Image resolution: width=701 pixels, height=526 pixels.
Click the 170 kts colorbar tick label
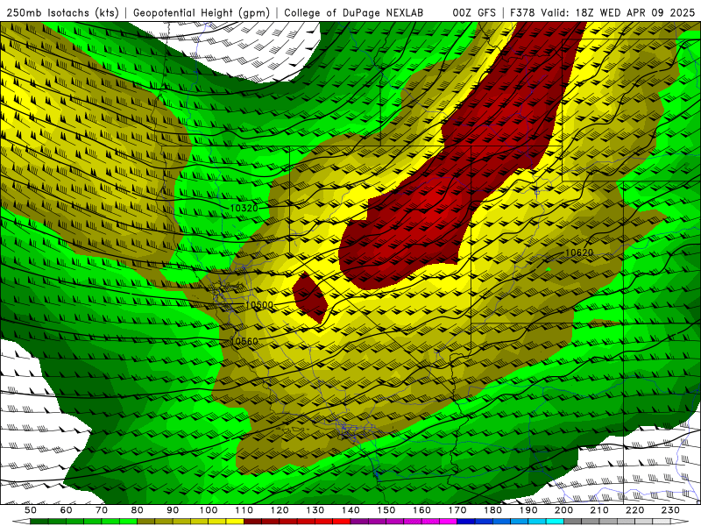click(x=457, y=510)
